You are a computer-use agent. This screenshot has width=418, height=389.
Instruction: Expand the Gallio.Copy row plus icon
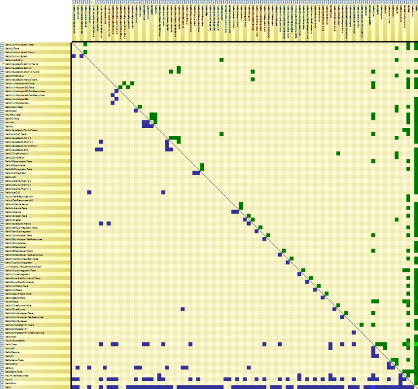[2, 111]
